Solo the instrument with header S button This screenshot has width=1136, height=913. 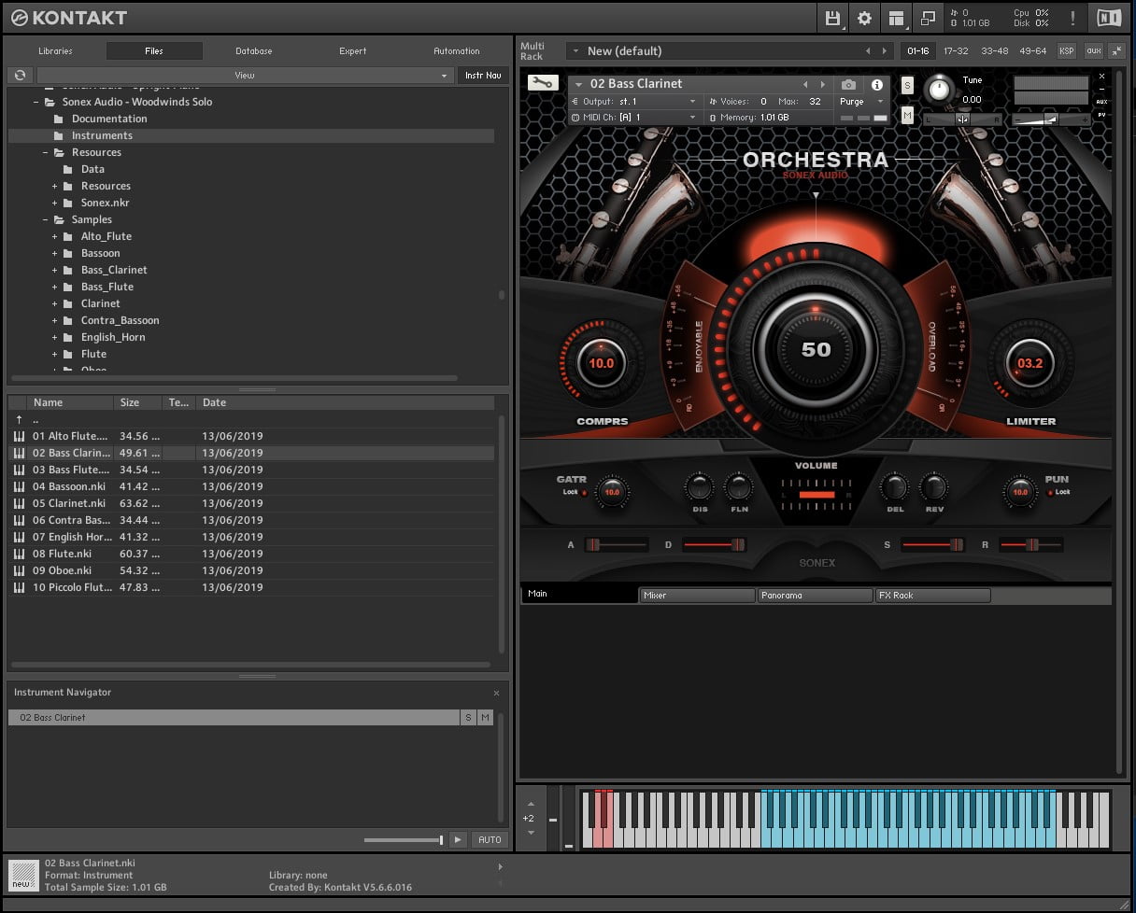click(907, 85)
